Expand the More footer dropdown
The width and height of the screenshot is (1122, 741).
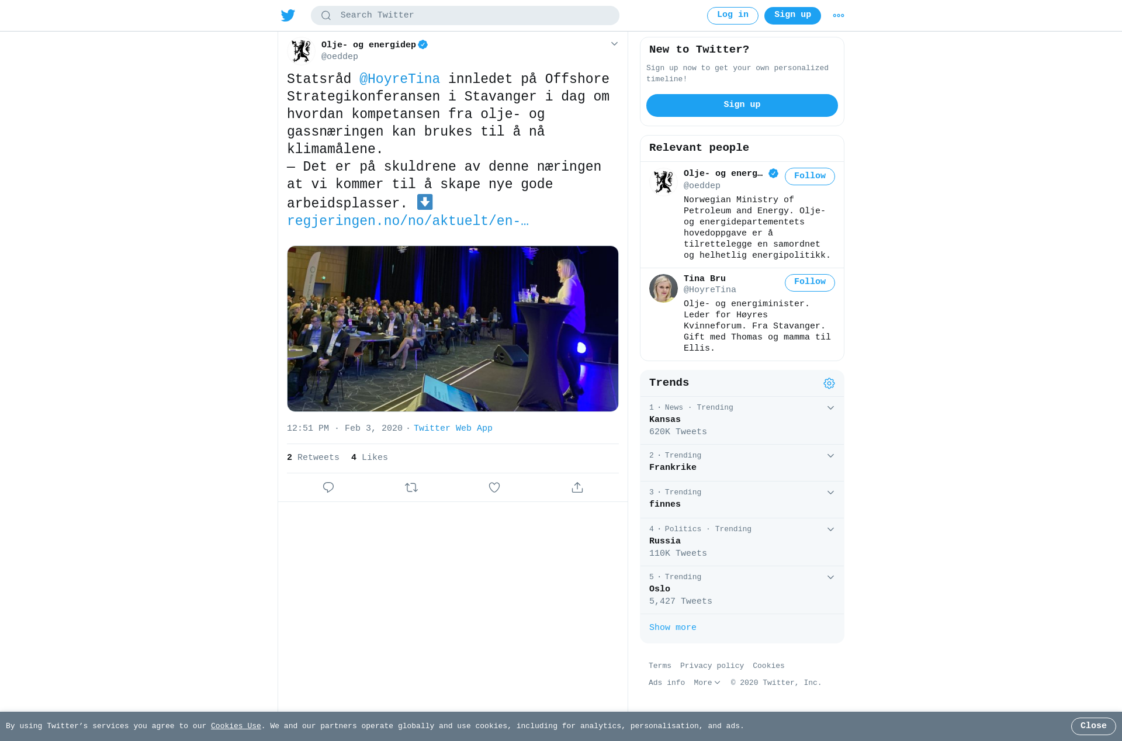tap(707, 683)
